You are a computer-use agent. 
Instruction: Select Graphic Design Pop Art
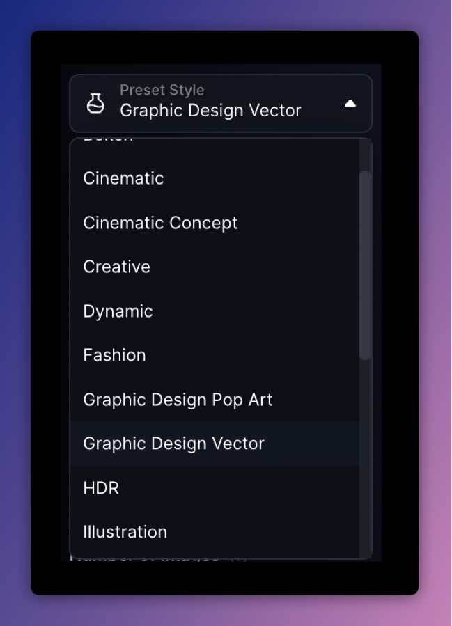(x=178, y=400)
